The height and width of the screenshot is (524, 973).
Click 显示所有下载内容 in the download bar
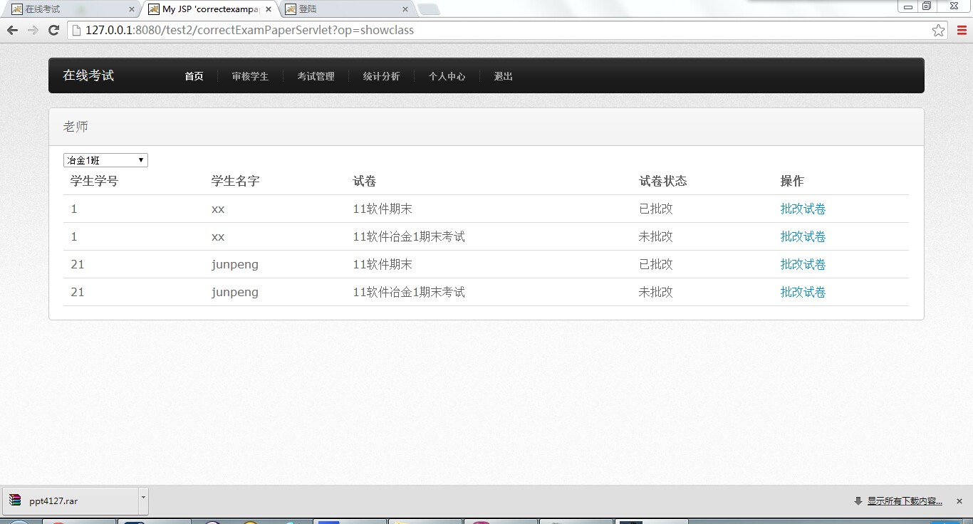905,501
